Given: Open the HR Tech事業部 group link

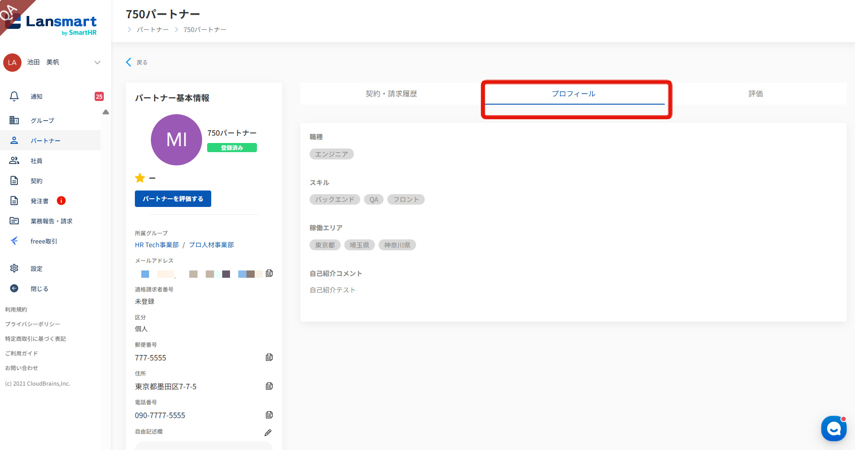Looking at the screenshot, I should [x=157, y=245].
